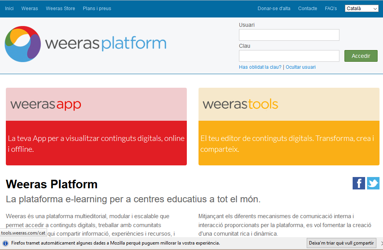Open the weerasapp red banner

(x=96, y=127)
